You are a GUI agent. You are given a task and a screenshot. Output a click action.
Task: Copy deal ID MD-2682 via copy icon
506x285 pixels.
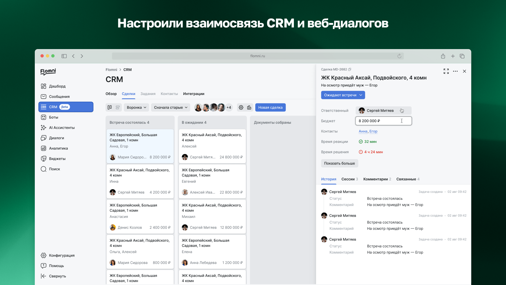349,69
